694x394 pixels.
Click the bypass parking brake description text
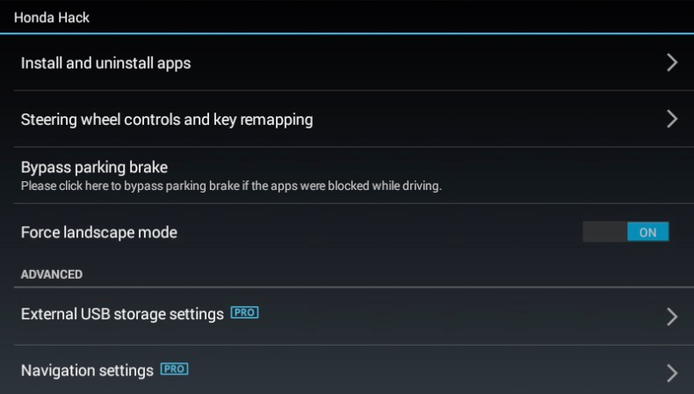click(x=231, y=186)
